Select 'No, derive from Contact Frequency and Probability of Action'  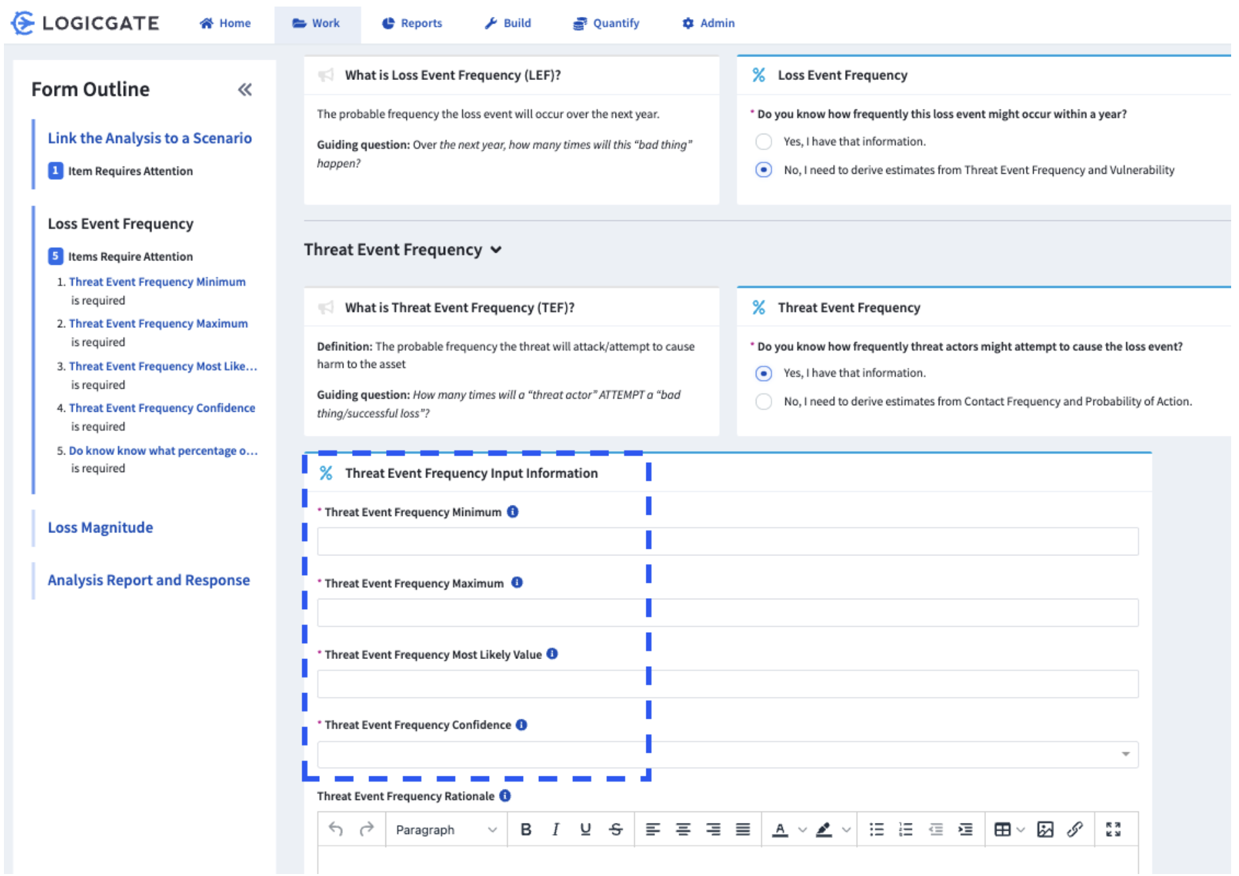click(x=764, y=401)
